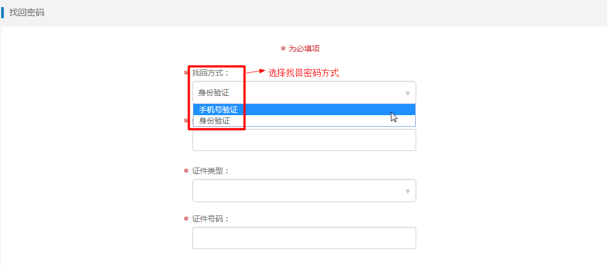The image size is (607, 265).
Task: Click the 为必填项 notice text
Action: 304,48
